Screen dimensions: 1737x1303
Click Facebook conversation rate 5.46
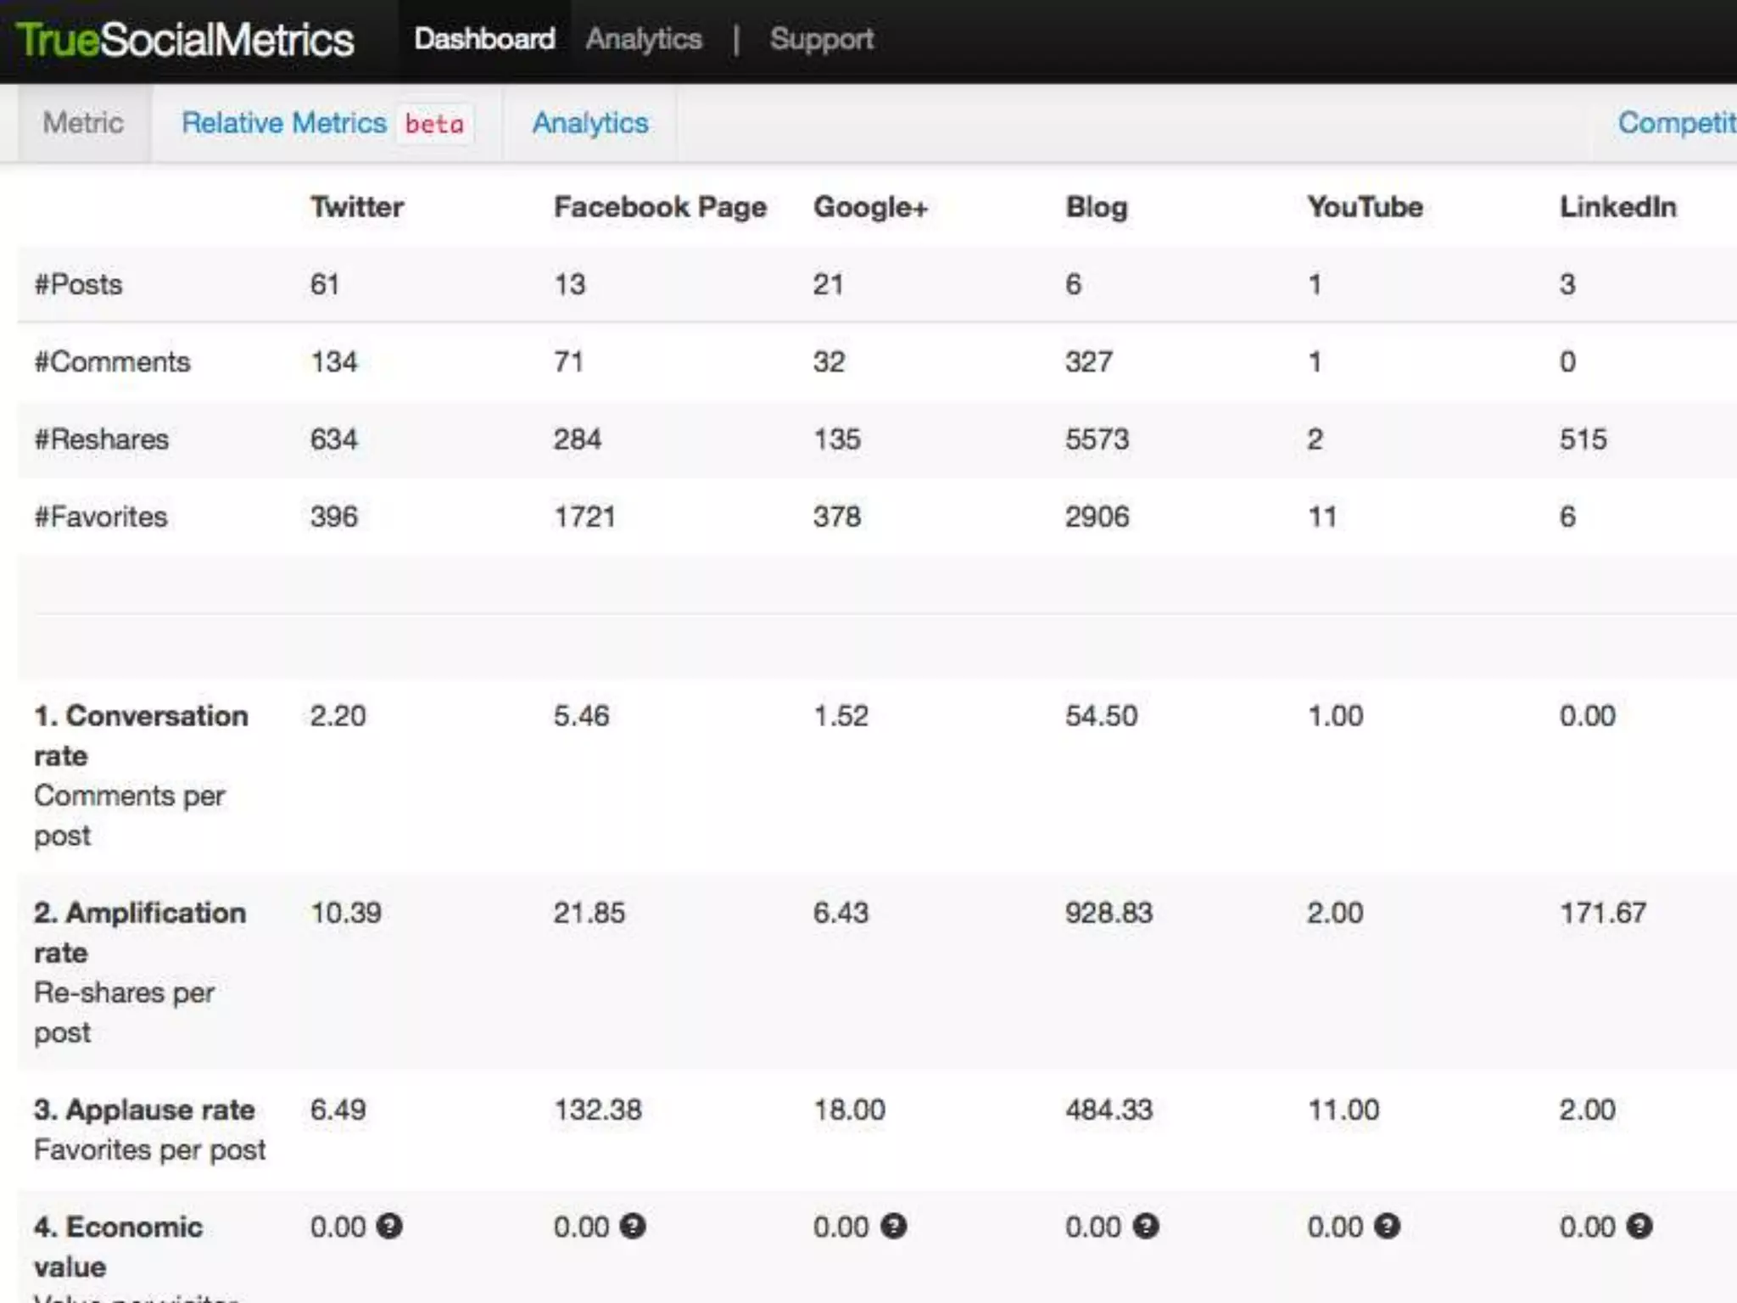(x=581, y=716)
